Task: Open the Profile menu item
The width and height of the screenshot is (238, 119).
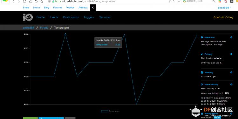Action: [x=41, y=17]
